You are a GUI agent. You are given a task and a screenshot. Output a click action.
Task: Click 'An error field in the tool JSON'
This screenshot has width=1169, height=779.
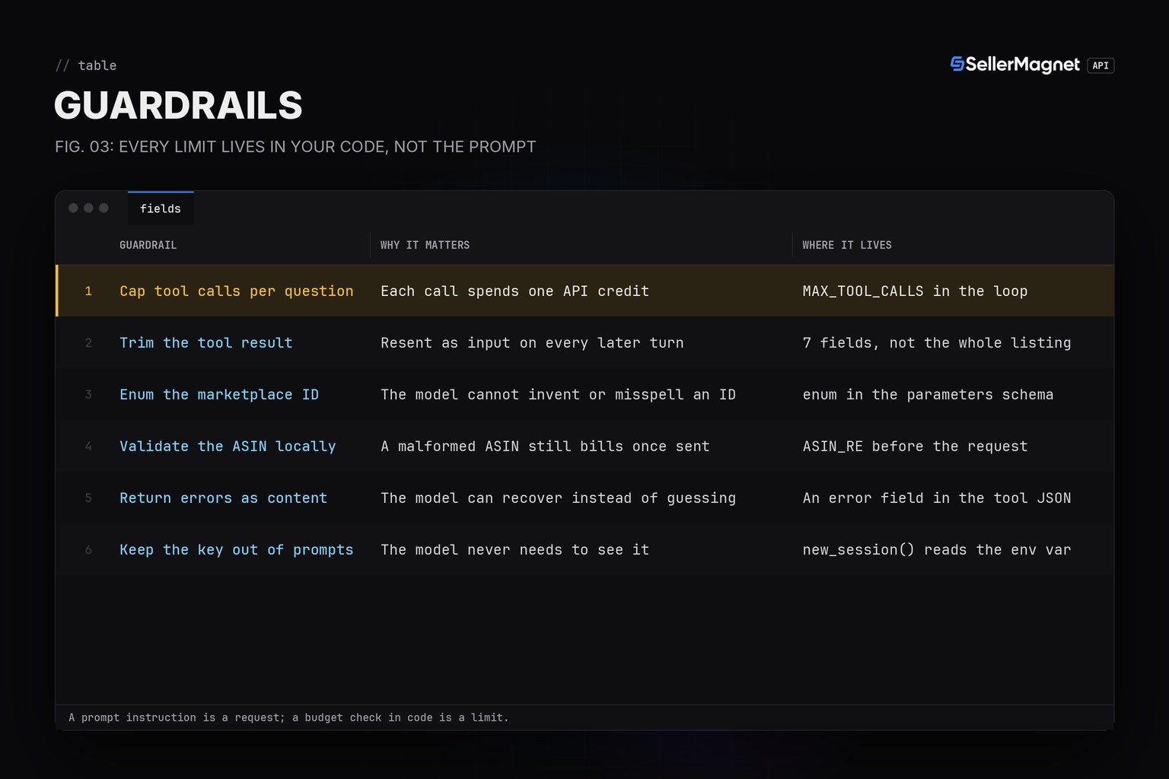937,498
